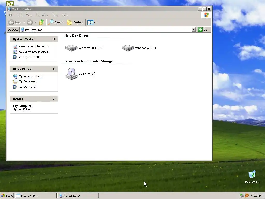This screenshot has height=199, width=265.
Task: Collapse the Other Places panel
Action: tap(54, 69)
